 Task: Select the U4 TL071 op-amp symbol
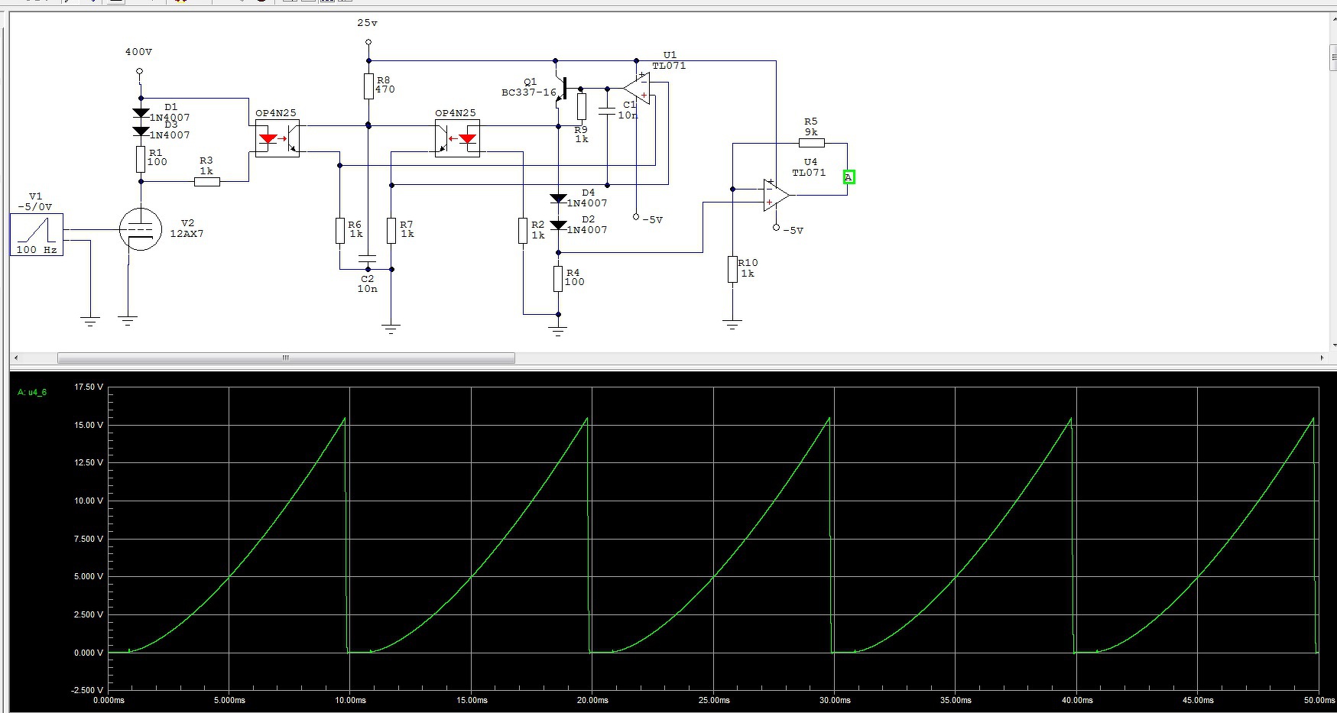(776, 196)
